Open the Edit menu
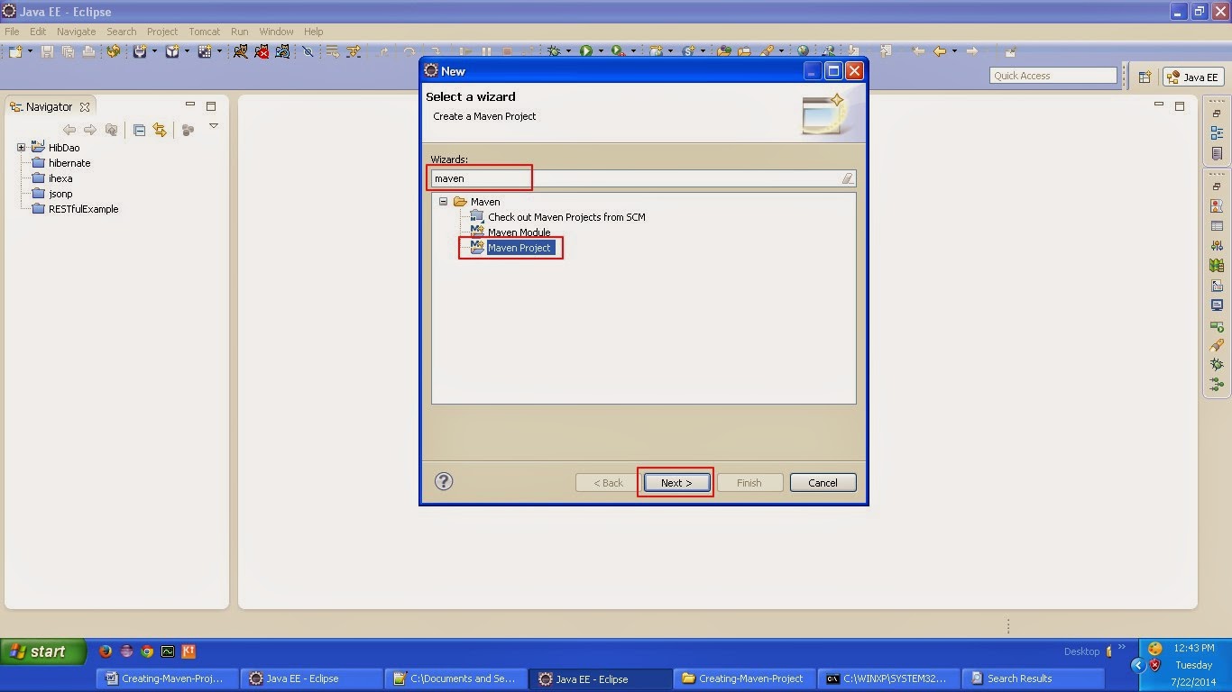The width and height of the screenshot is (1232, 692). [37, 32]
